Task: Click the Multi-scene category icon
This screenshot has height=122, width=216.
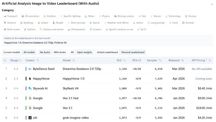Action: click(5, 30)
